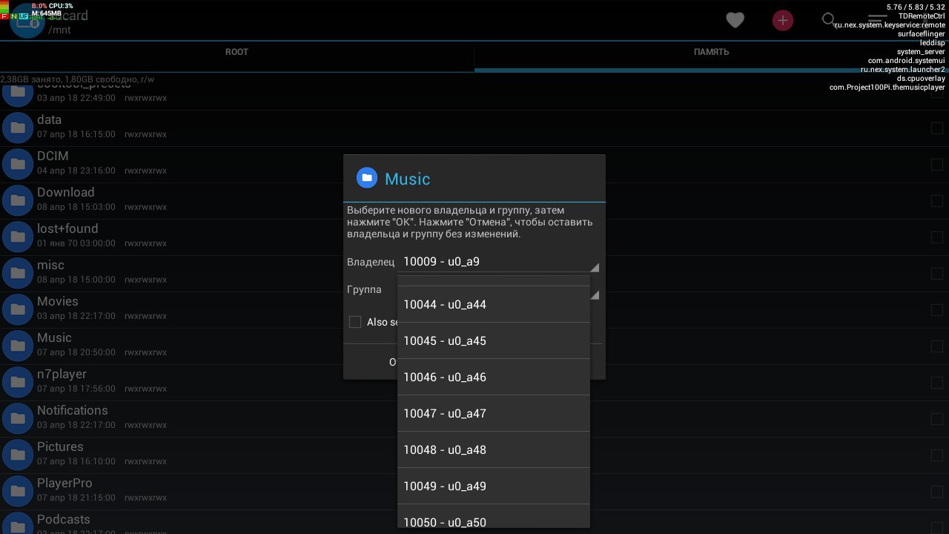Click the Music dialog folder icon
The height and width of the screenshot is (534, 949).
tap(366, 178)
